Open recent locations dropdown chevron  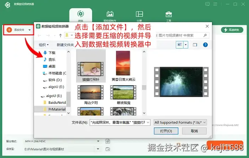[x=55, y=36]
